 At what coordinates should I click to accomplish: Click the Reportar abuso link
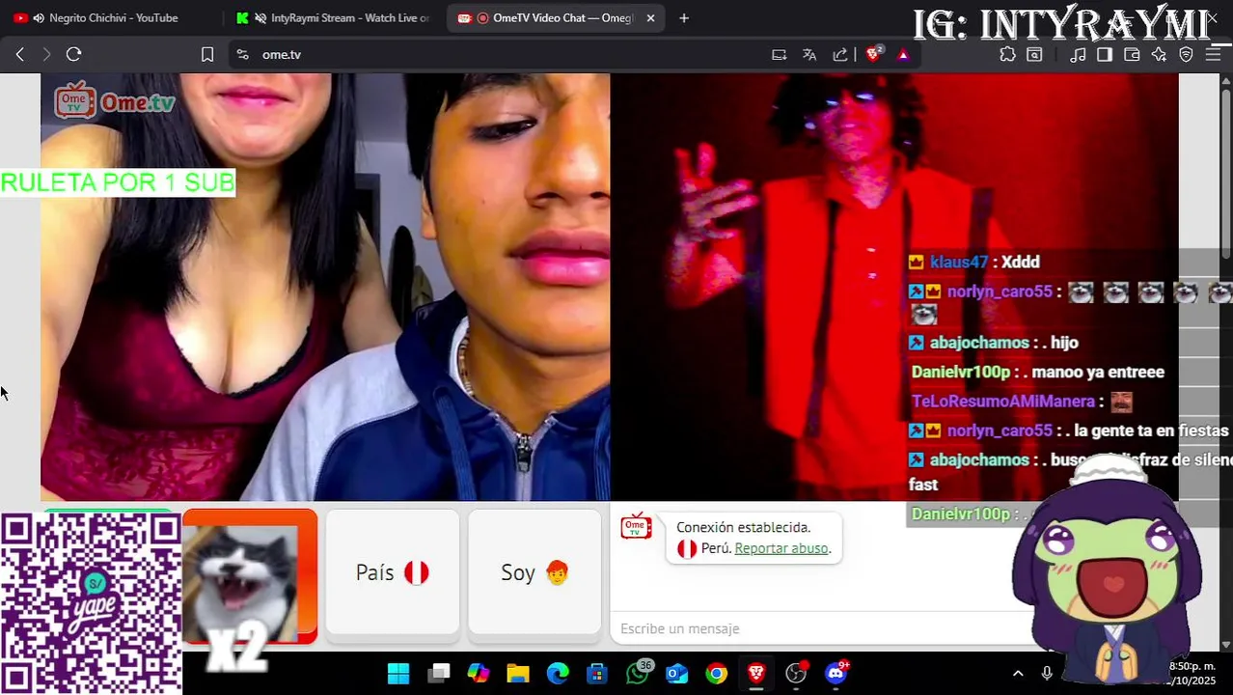point(781,548)
